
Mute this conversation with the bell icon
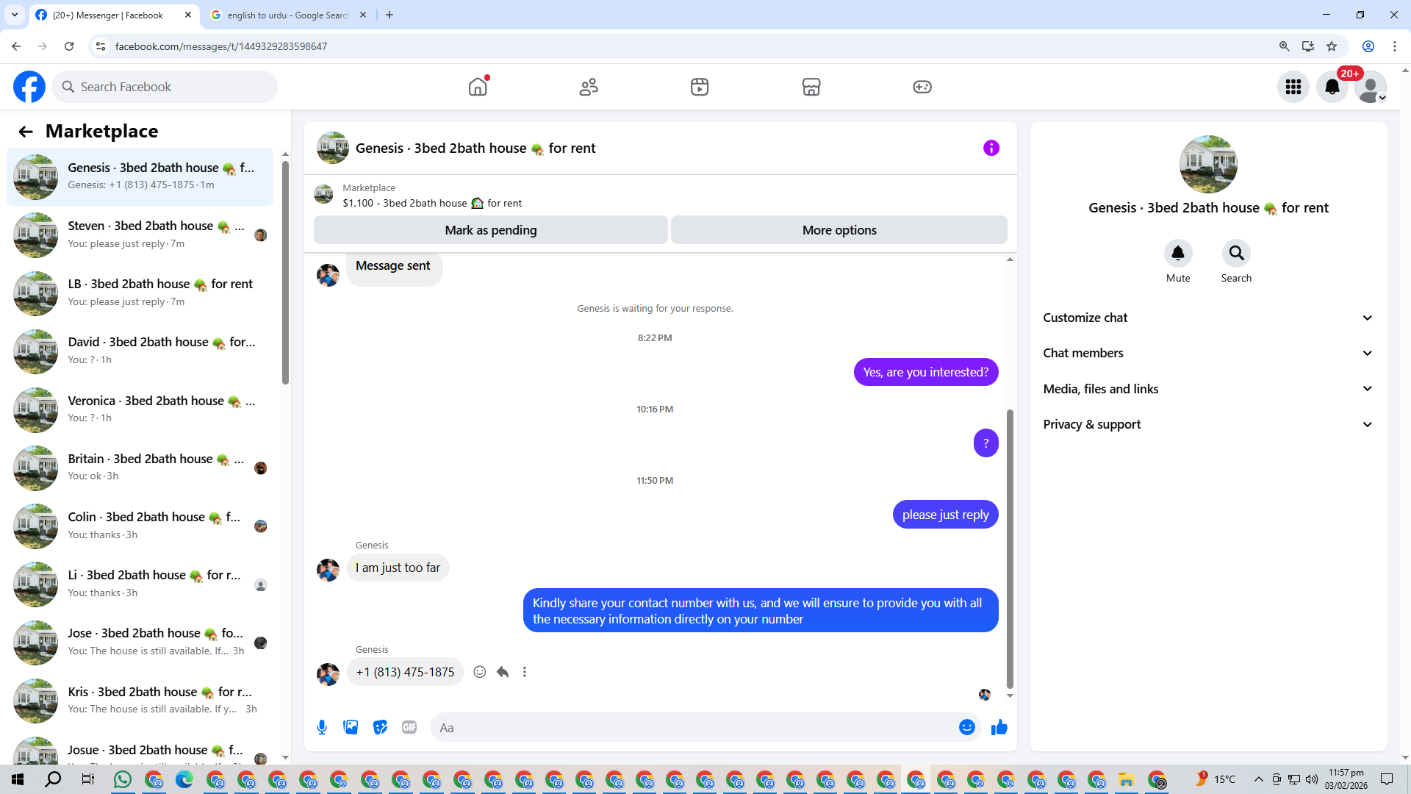coord(1177,254)
